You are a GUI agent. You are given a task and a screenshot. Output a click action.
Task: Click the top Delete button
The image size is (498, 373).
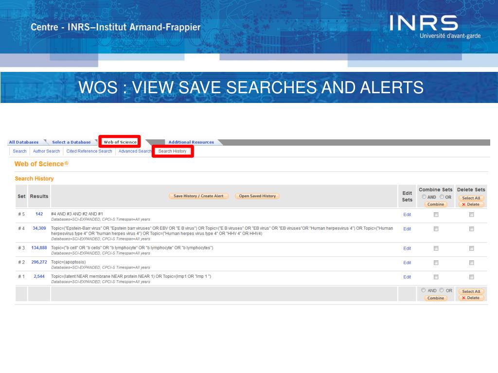(471, 204)
